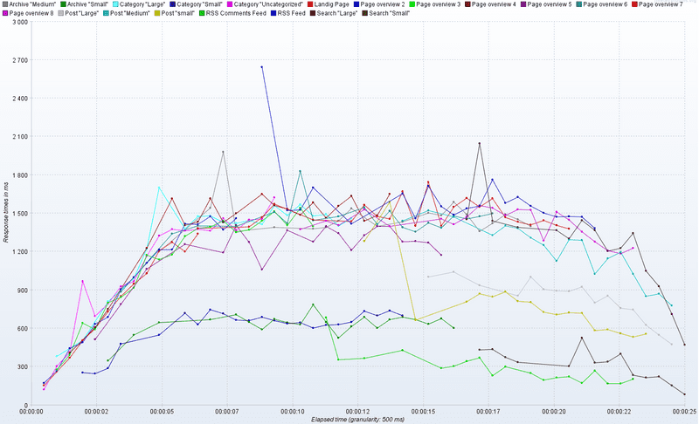Select Page overview 8 legend label
The width and height of the screenshot is (699, 424).
click(x=31, y=13)
